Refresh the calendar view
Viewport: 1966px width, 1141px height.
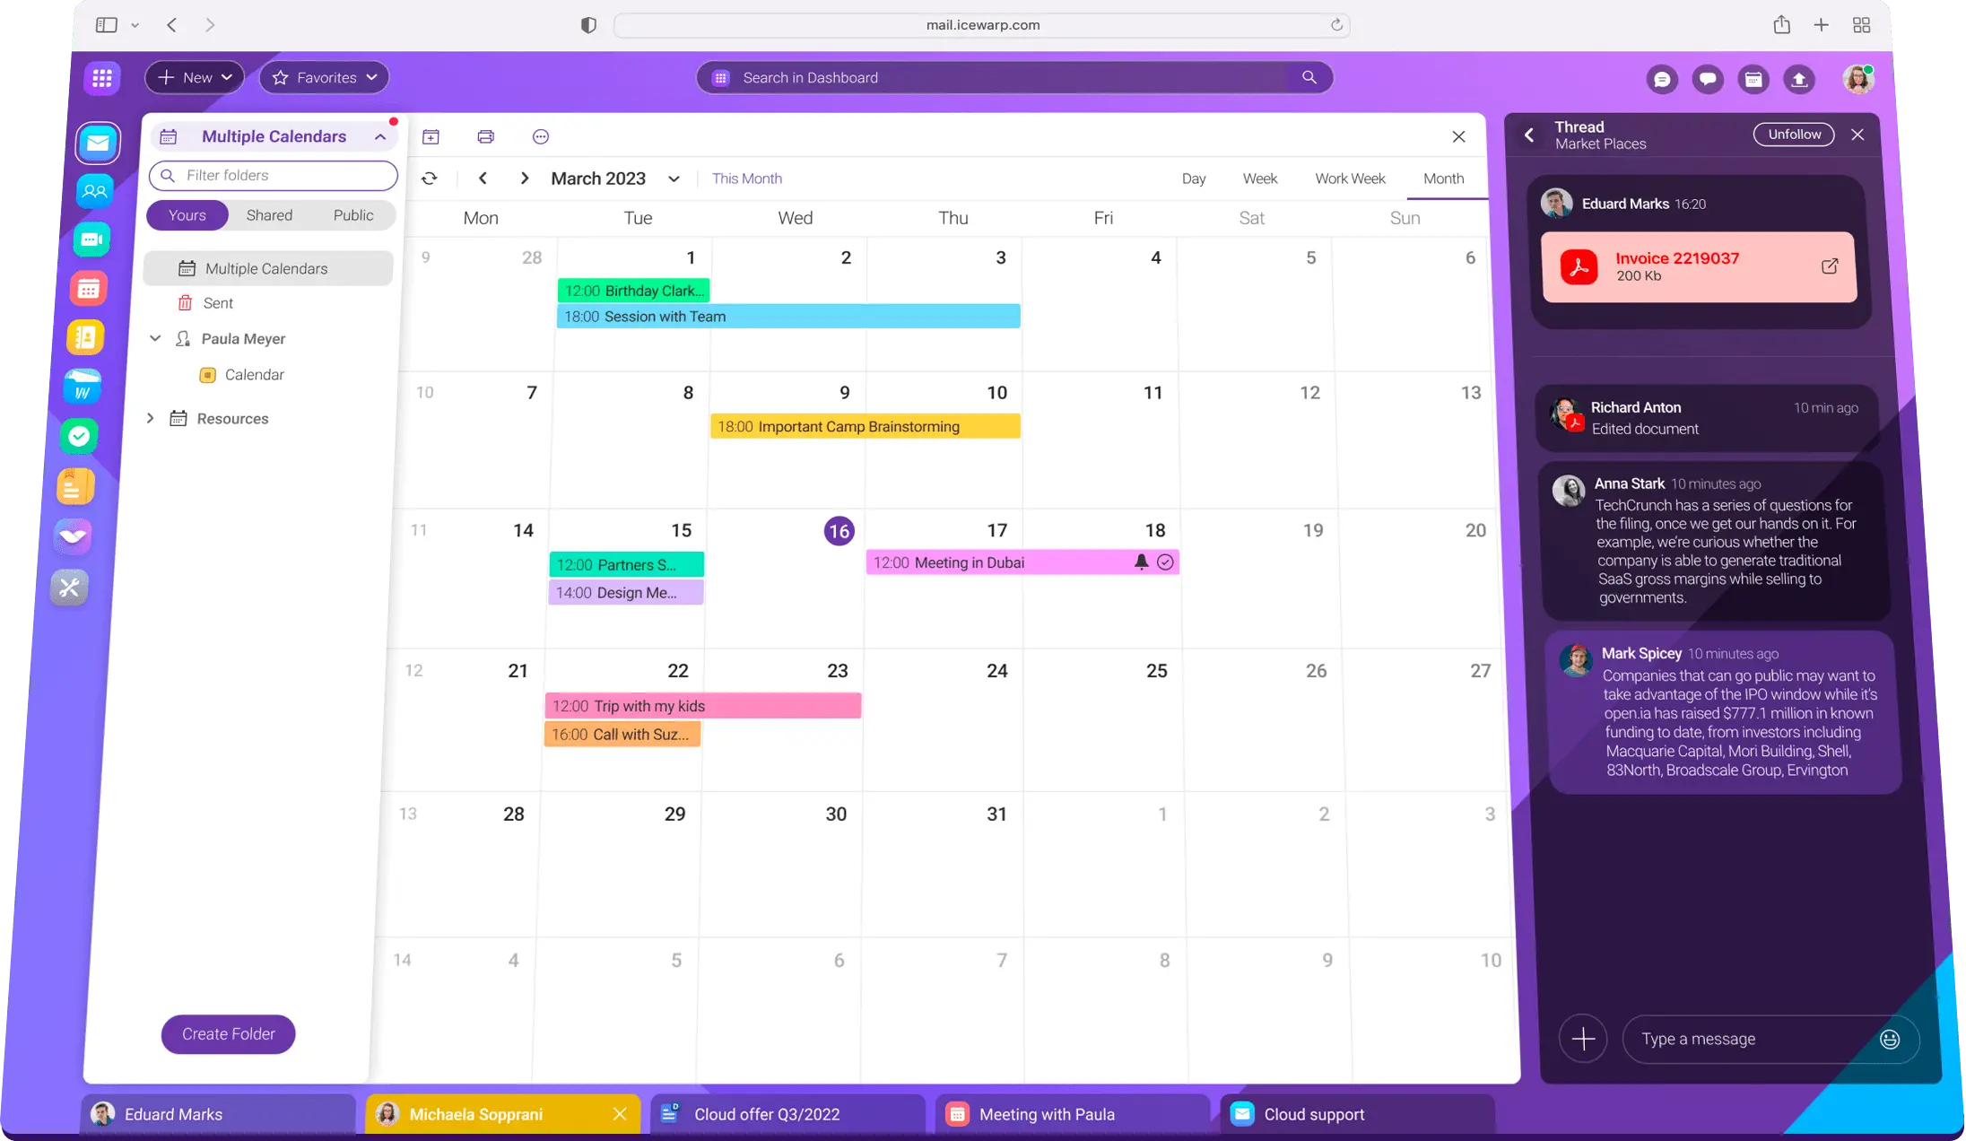click(430, 179)
